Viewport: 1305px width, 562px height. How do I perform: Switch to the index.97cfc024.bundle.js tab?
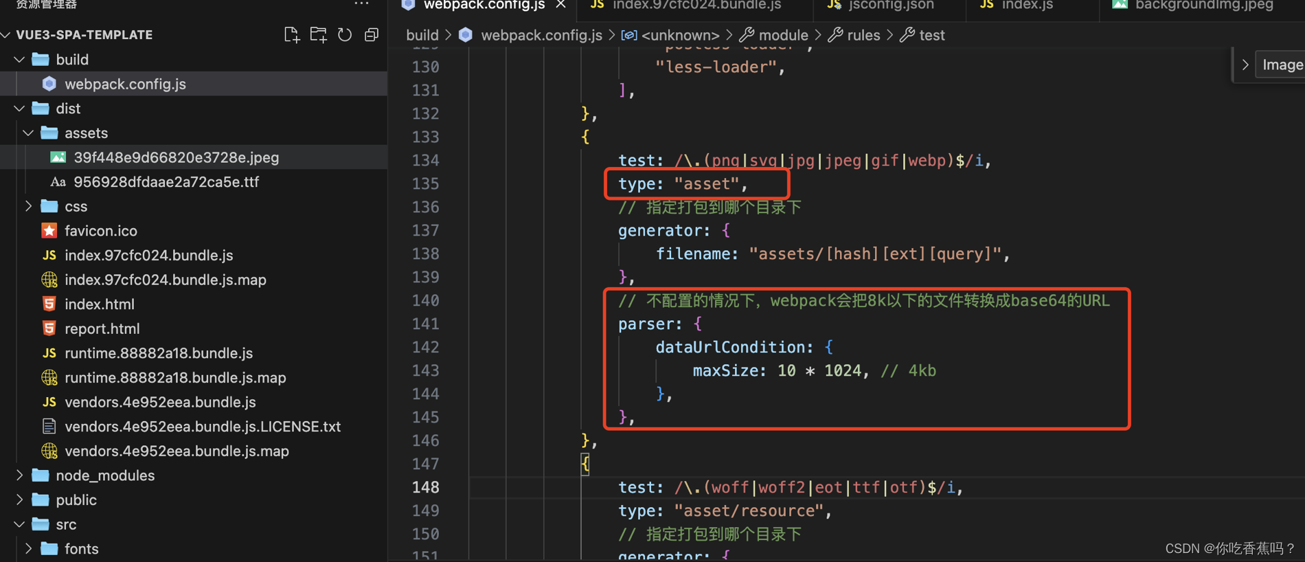(x=696, y=5)
